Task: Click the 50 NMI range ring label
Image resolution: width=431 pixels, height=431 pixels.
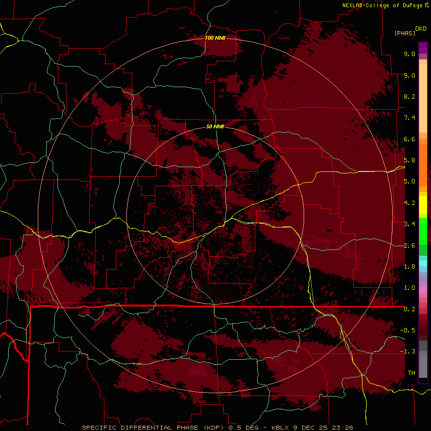Action: 215,126
